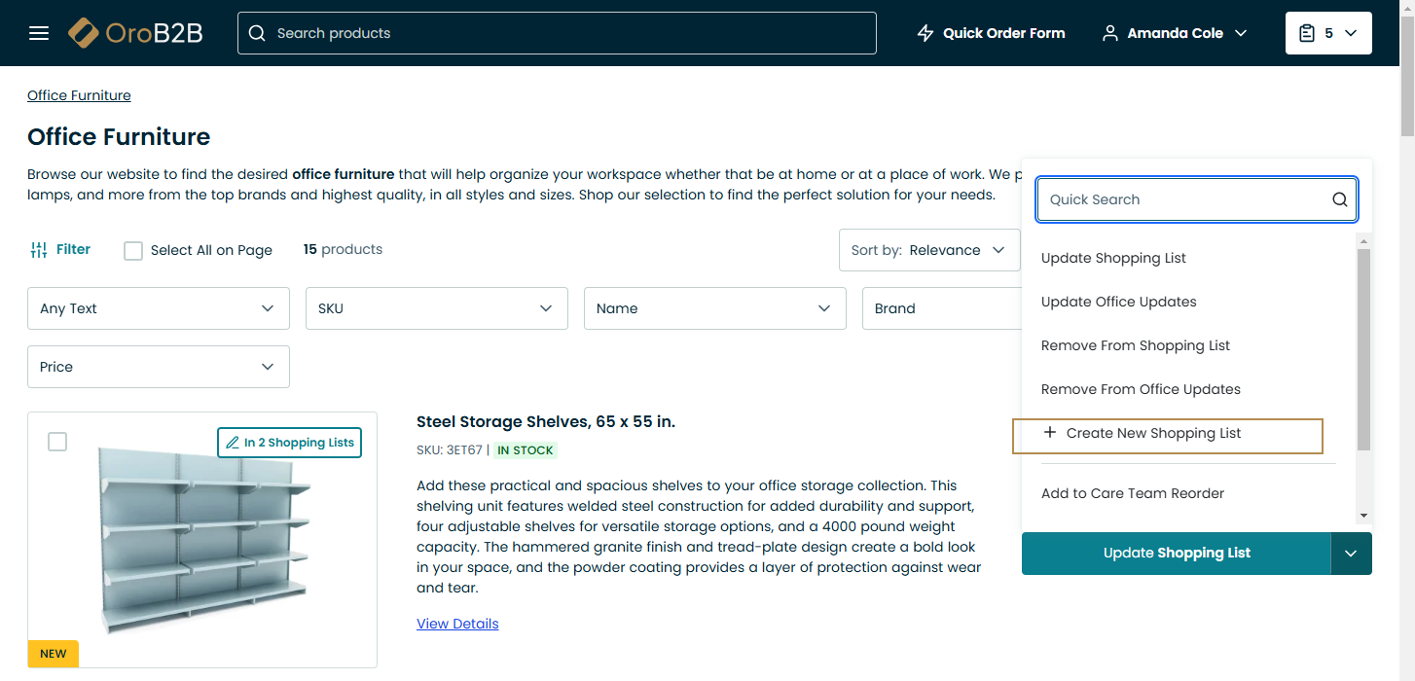Click the Filter sliders icon

pos(39,250)
